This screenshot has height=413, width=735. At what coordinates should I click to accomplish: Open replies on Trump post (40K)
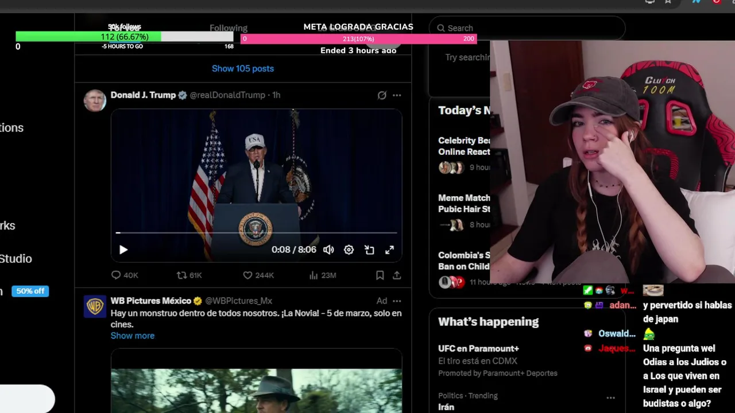point(125,275)
